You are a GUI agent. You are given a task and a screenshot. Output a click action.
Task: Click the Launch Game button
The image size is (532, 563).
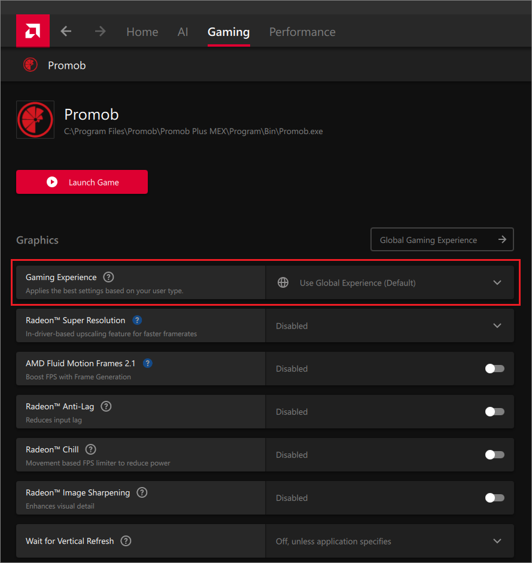click(x=82, y=182)
